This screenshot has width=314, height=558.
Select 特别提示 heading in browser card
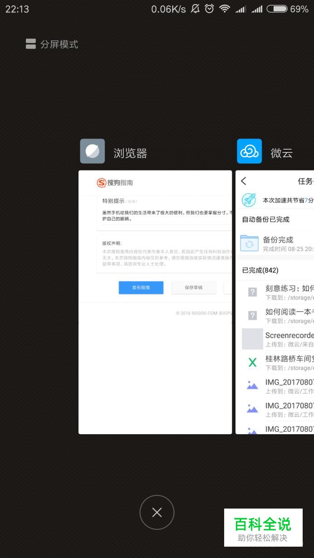click(113, 201)
